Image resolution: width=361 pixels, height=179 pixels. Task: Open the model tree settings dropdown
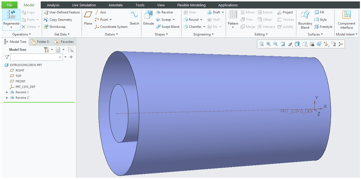tap(52, 50)
